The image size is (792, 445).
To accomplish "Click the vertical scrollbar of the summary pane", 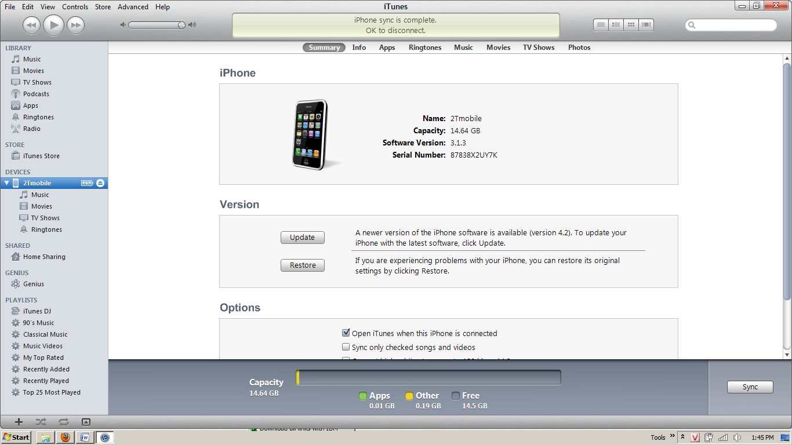I will pyautogui.click(x=787, y=181).
